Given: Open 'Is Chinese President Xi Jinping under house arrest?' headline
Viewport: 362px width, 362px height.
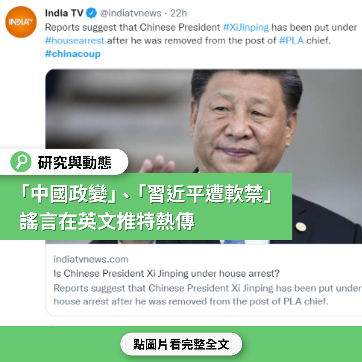Looking at the screenshot, I should (x=166, y=273).
